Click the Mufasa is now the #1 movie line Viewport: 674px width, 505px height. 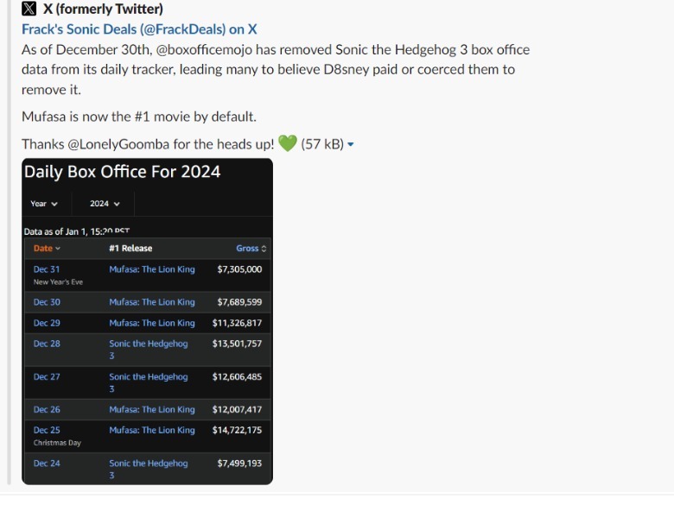[139, 117]
